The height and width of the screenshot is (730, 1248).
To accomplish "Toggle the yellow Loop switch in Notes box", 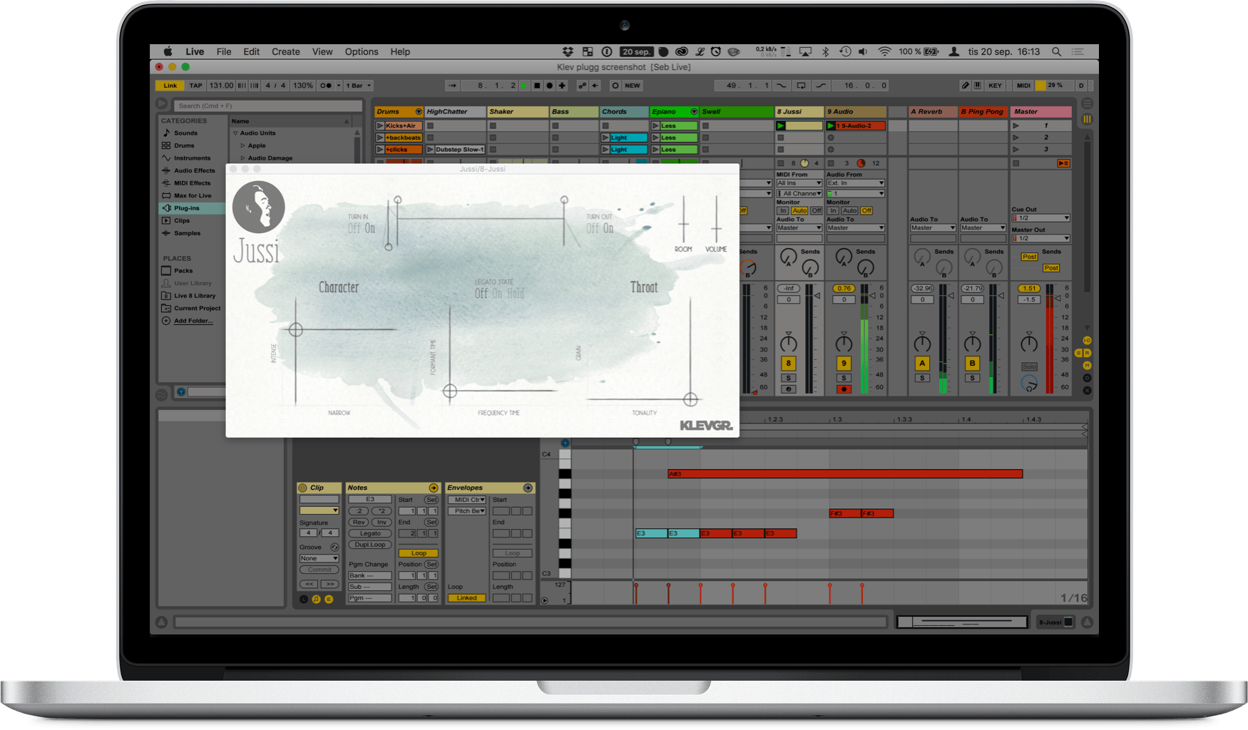I will tap(419, 553).
